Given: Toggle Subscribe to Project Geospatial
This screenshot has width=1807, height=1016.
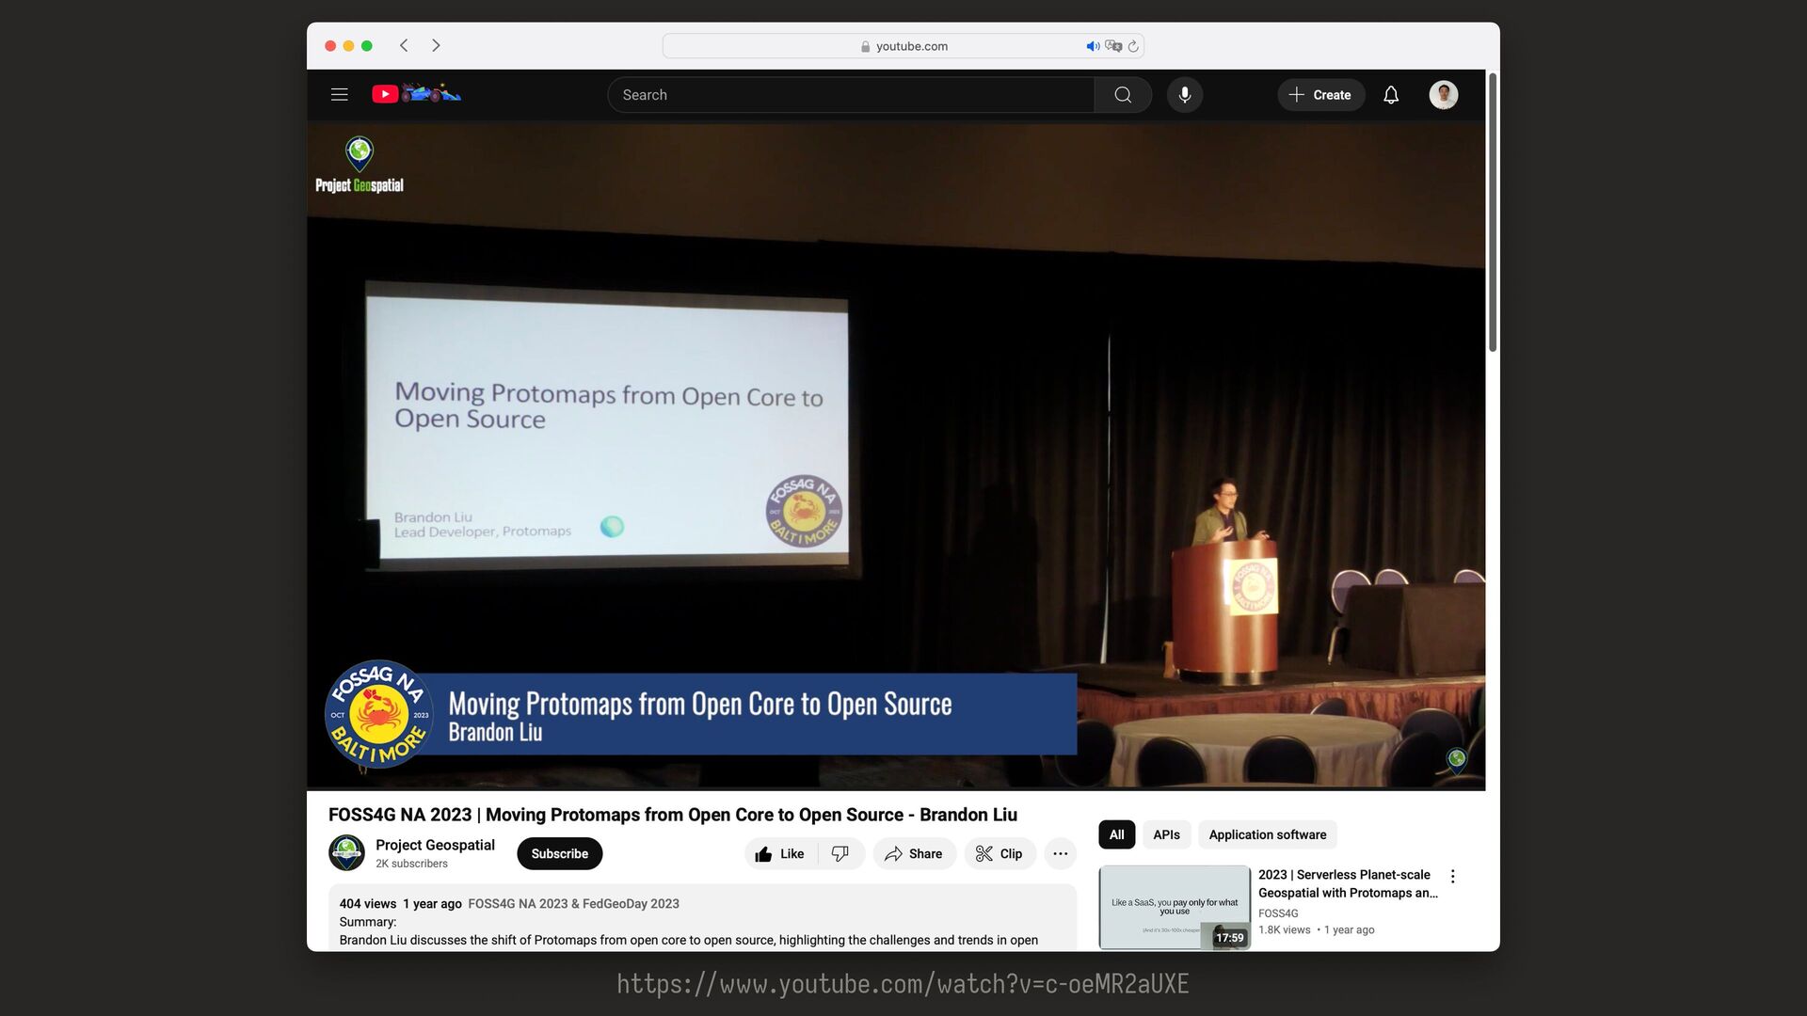Looking at the screenshot, I should point(559,854).
